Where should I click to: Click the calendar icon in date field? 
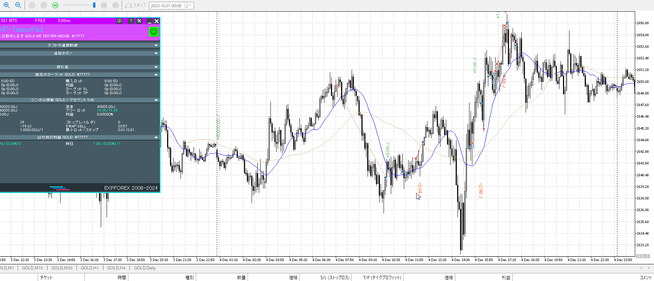(x=186, y=6)
